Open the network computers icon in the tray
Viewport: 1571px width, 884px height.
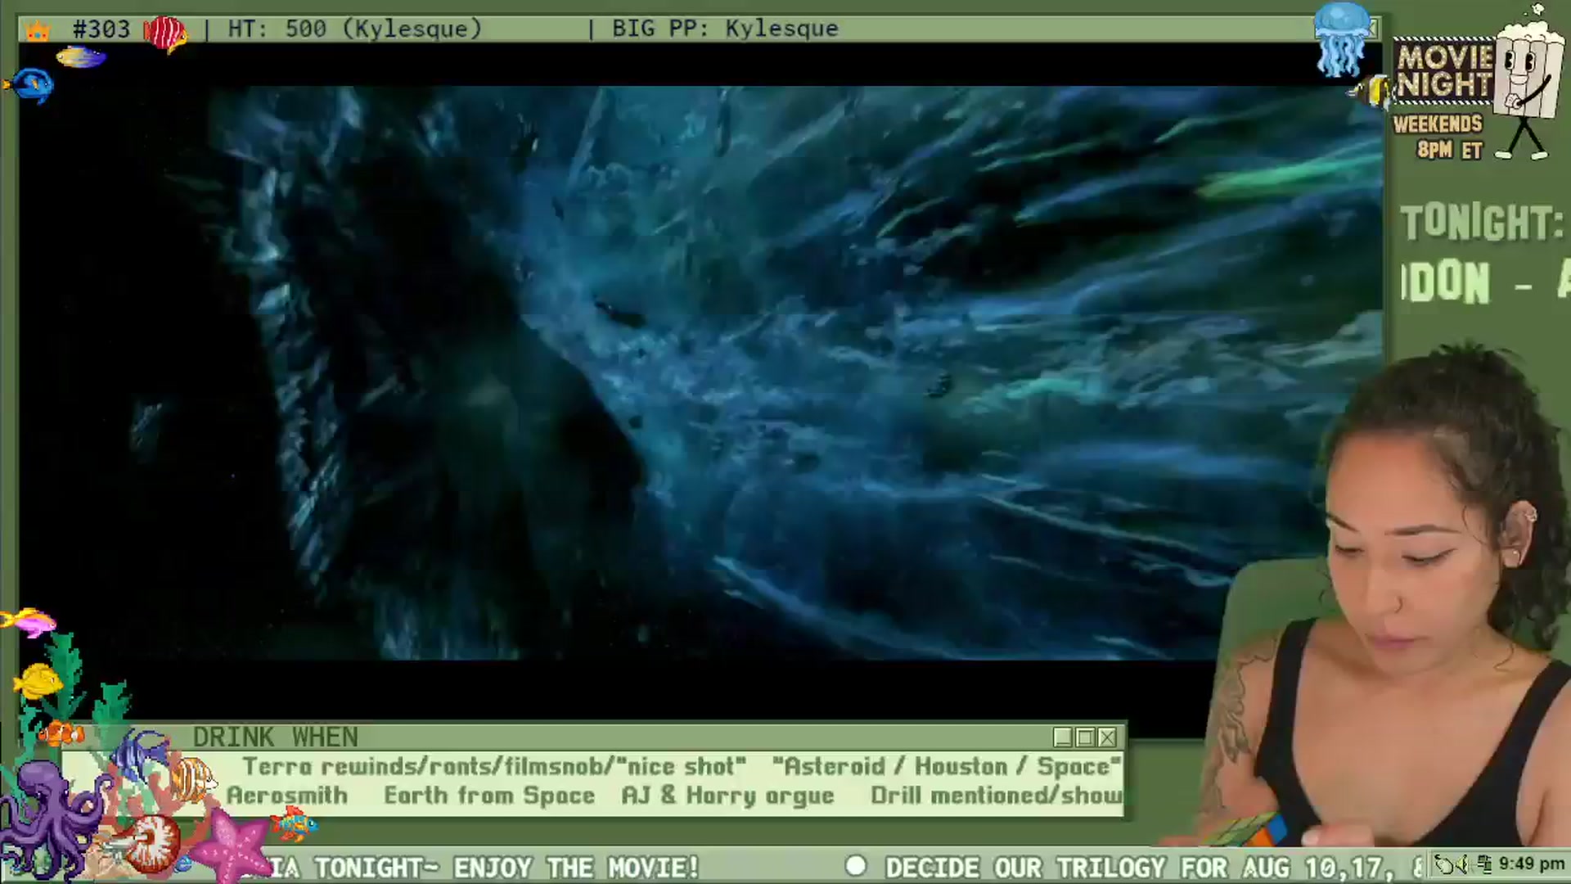1483,864
